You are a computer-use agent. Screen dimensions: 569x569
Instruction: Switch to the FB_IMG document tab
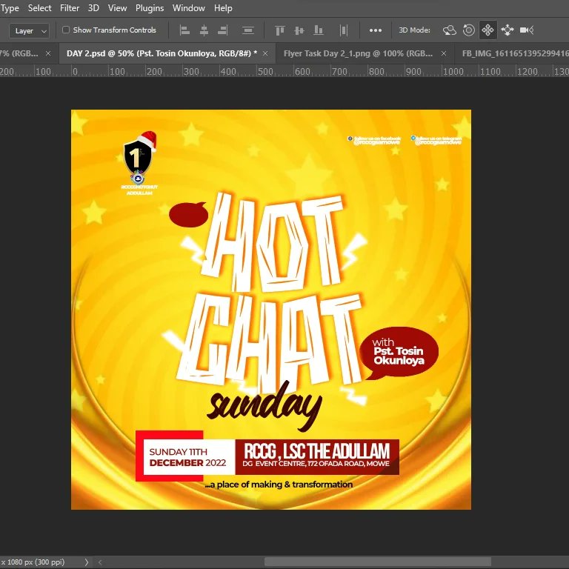(x=515, y=53)
